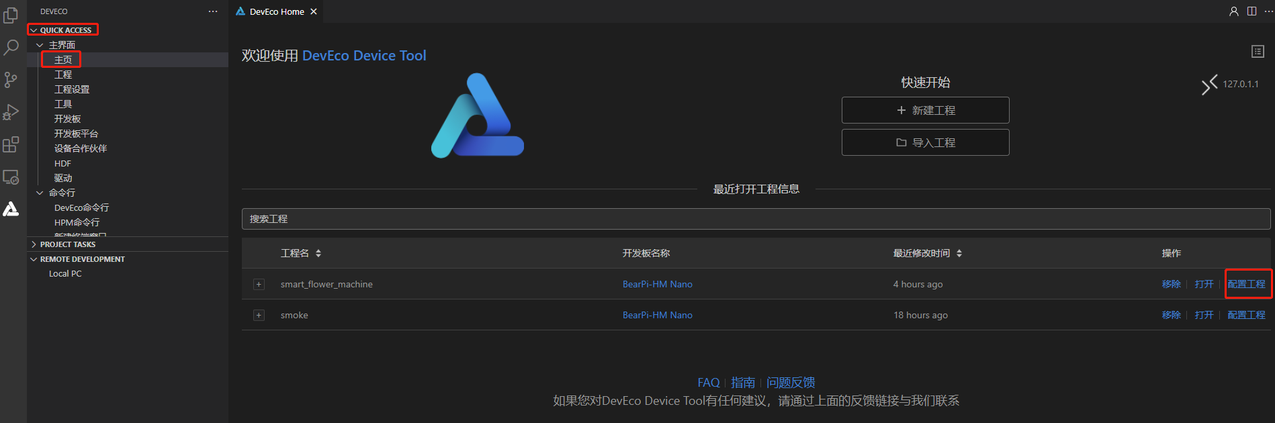
Task: Collapse the 主界面 tree group
Action: click(x=40, y=45)
